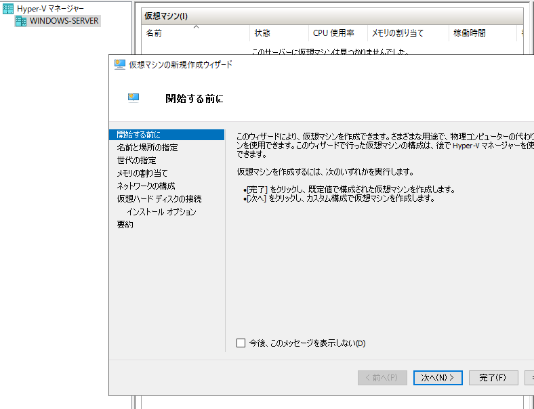The width and height of the screenshot is (534, 409).
Task: Click the disabled < 前へ(P) button
Action: tap(382, 378)
